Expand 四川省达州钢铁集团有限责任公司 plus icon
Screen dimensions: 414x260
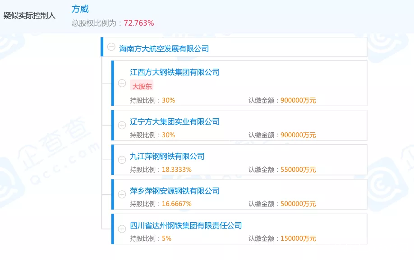coord(122,229)
